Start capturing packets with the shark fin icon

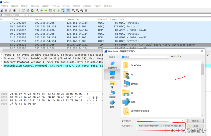[2, 10]
